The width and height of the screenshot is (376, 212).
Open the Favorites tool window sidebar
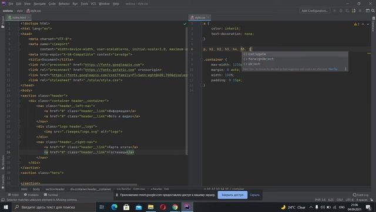3,181
